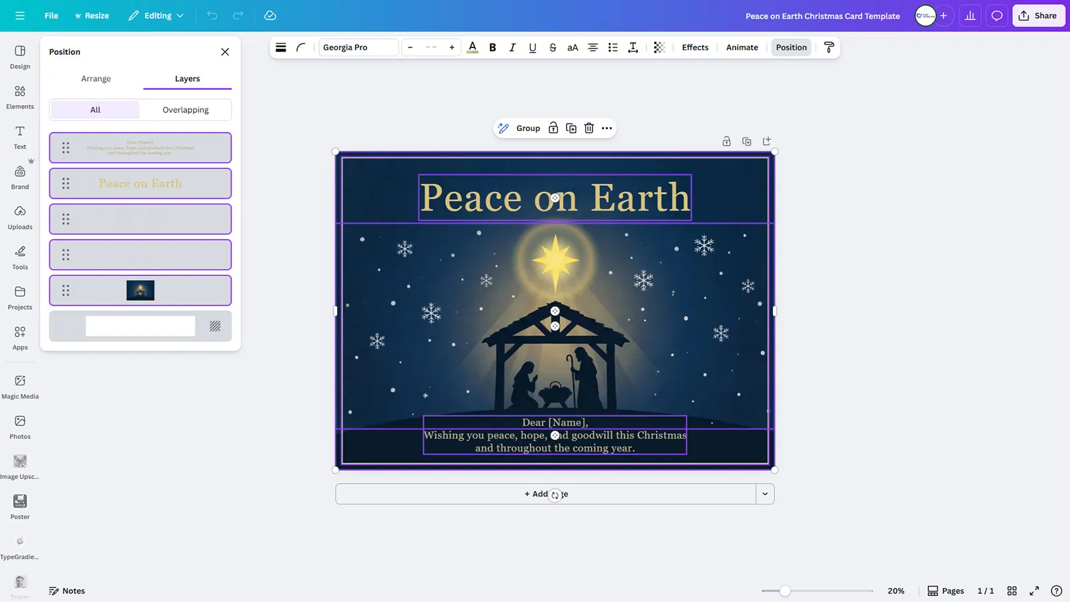Expand the Editing mode dropdown
The height and width of the screenshot is (602, 1070).
click(180, 15)
